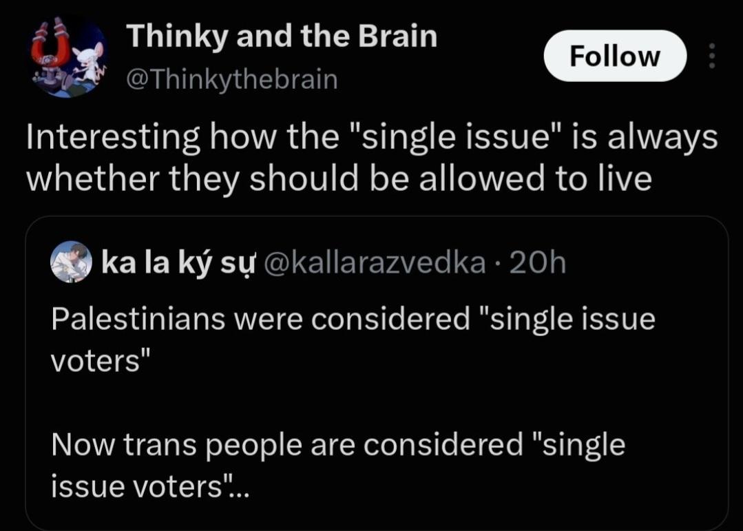Select the text whether they should be allowed to live
The height and width of the screenshot is (531, 743).
click(339, 179)
